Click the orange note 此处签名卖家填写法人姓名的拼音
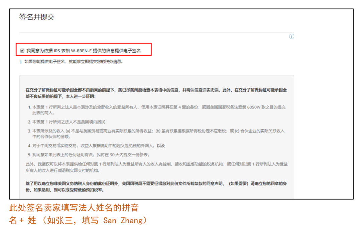This screenshot has height=227, width=361. (x=74, y=208)
